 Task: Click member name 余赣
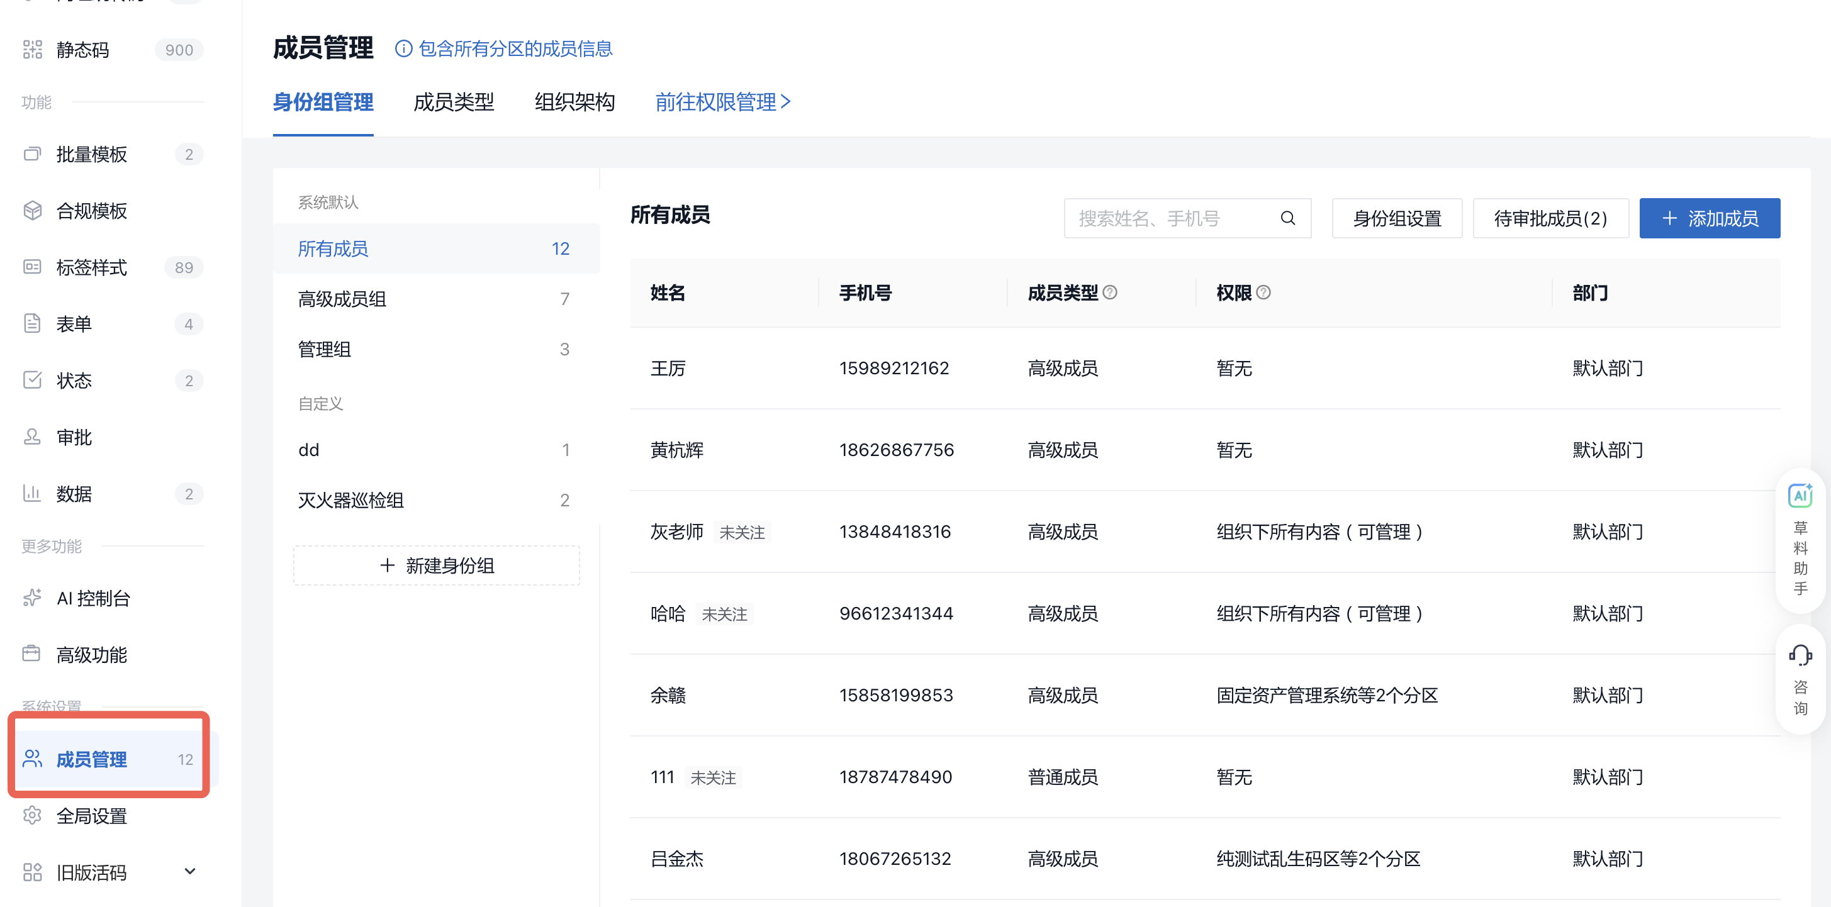click(668, 695)
